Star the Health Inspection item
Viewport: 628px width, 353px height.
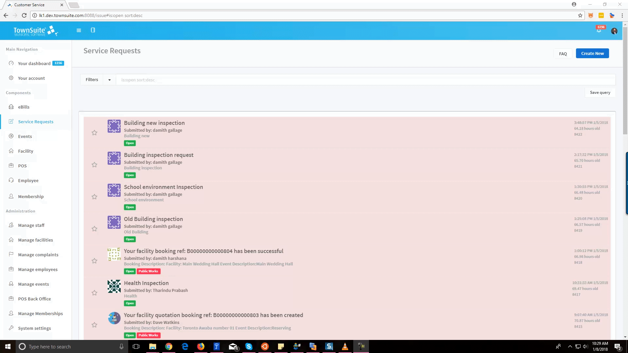[x=95, y=293]
